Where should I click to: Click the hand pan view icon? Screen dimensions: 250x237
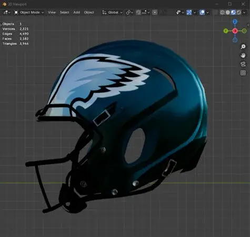coord(243,55)
